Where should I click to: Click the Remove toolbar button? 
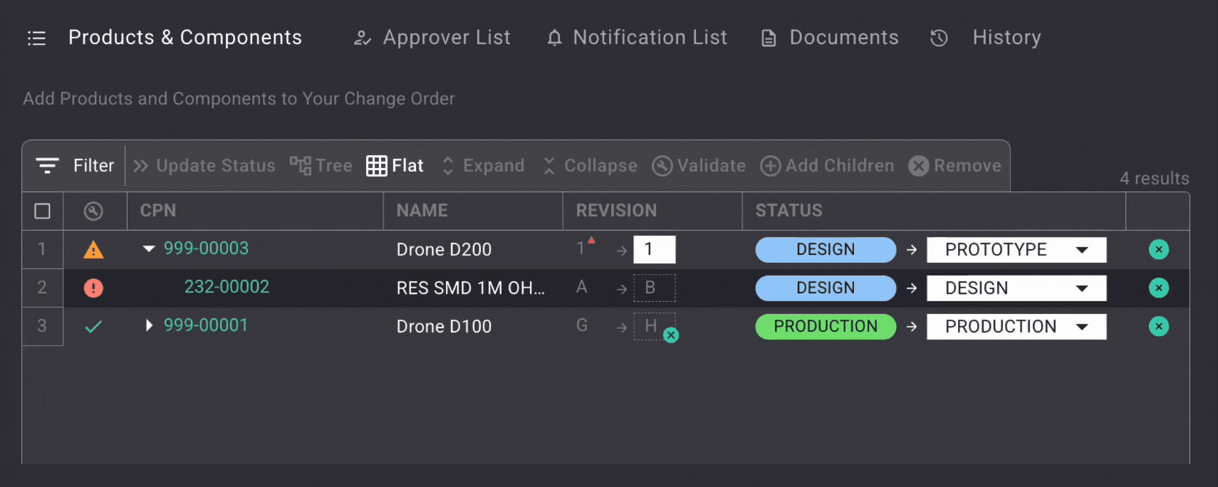[x=954, y=166]
